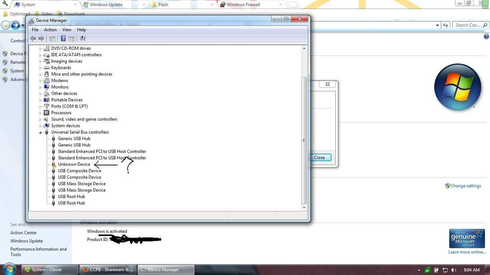
Task: Expand Portable Devices node
Action: 40,100
